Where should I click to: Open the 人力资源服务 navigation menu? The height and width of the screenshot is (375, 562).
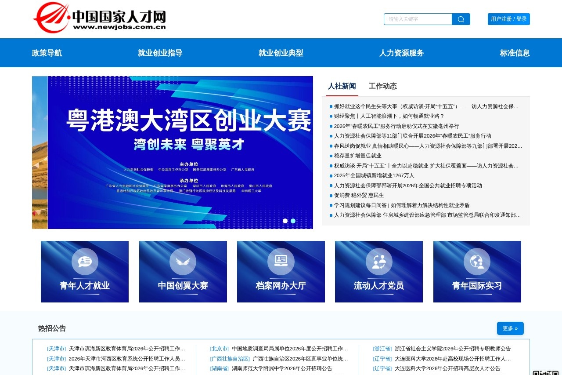[x=402, y=53]
